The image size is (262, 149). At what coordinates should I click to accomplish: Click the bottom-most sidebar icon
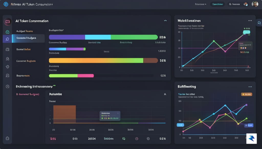(x=7, y=138)
